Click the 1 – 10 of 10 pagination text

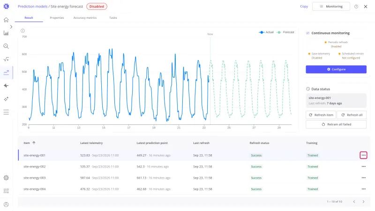click(x=334, y=202)
